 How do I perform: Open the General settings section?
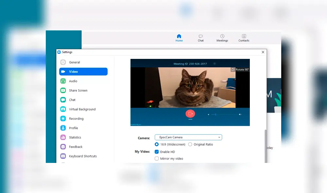[63, 62]
